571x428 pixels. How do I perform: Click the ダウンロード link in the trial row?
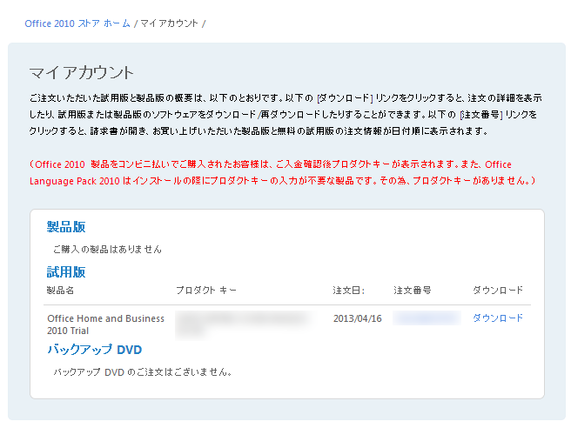(498, 318)
